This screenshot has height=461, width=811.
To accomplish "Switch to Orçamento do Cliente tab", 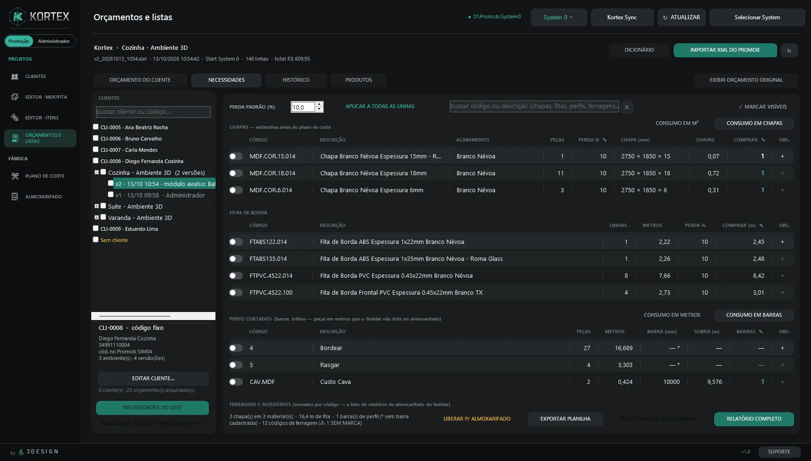I will (140, 80).
